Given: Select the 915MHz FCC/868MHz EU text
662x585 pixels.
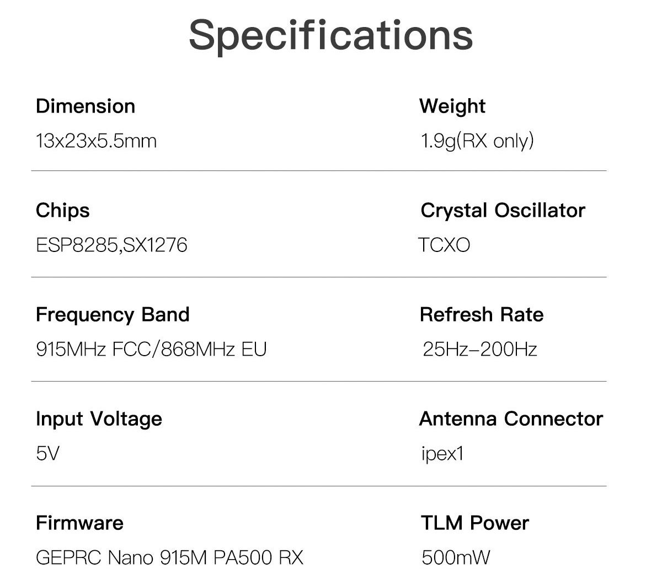Looking at the screenshot, I should pyautogui.click(x=151, y=349).
